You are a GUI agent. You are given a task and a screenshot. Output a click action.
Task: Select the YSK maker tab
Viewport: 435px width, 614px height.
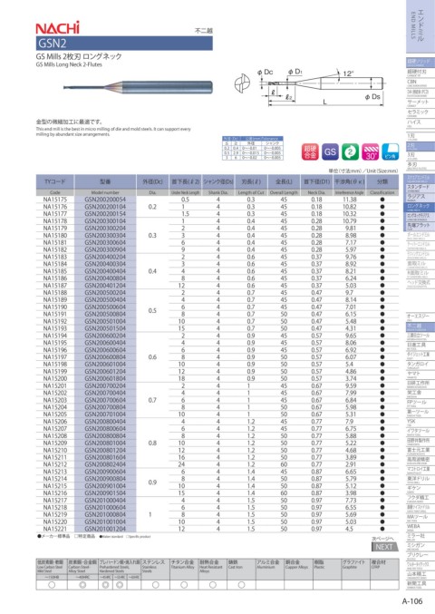coord(420,422)
